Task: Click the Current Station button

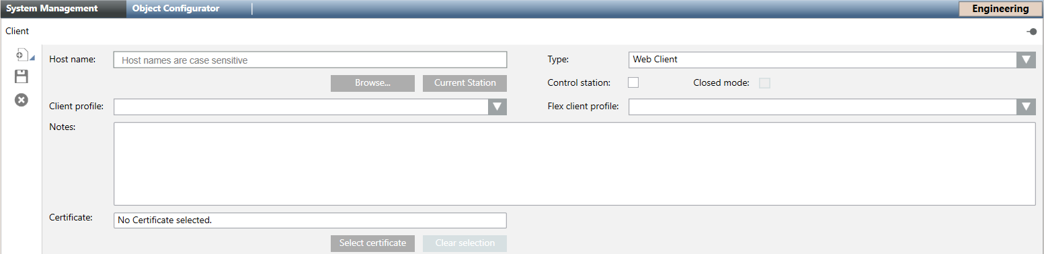Action: coord(465,83)
